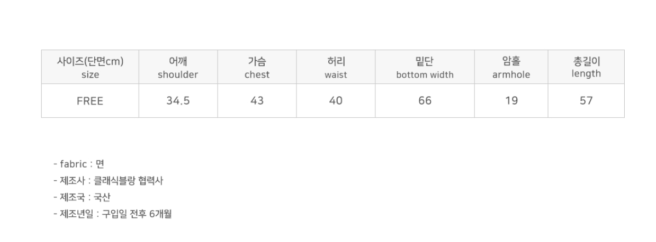Screen dimensions: 656x242
Task: Click the size column header cell
Action: 90,67
